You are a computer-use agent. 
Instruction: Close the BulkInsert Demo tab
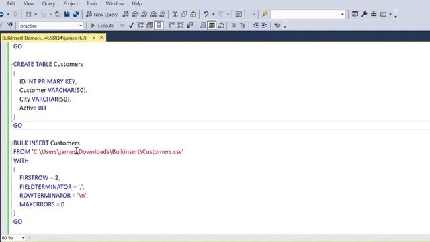[x=101, y=38]
